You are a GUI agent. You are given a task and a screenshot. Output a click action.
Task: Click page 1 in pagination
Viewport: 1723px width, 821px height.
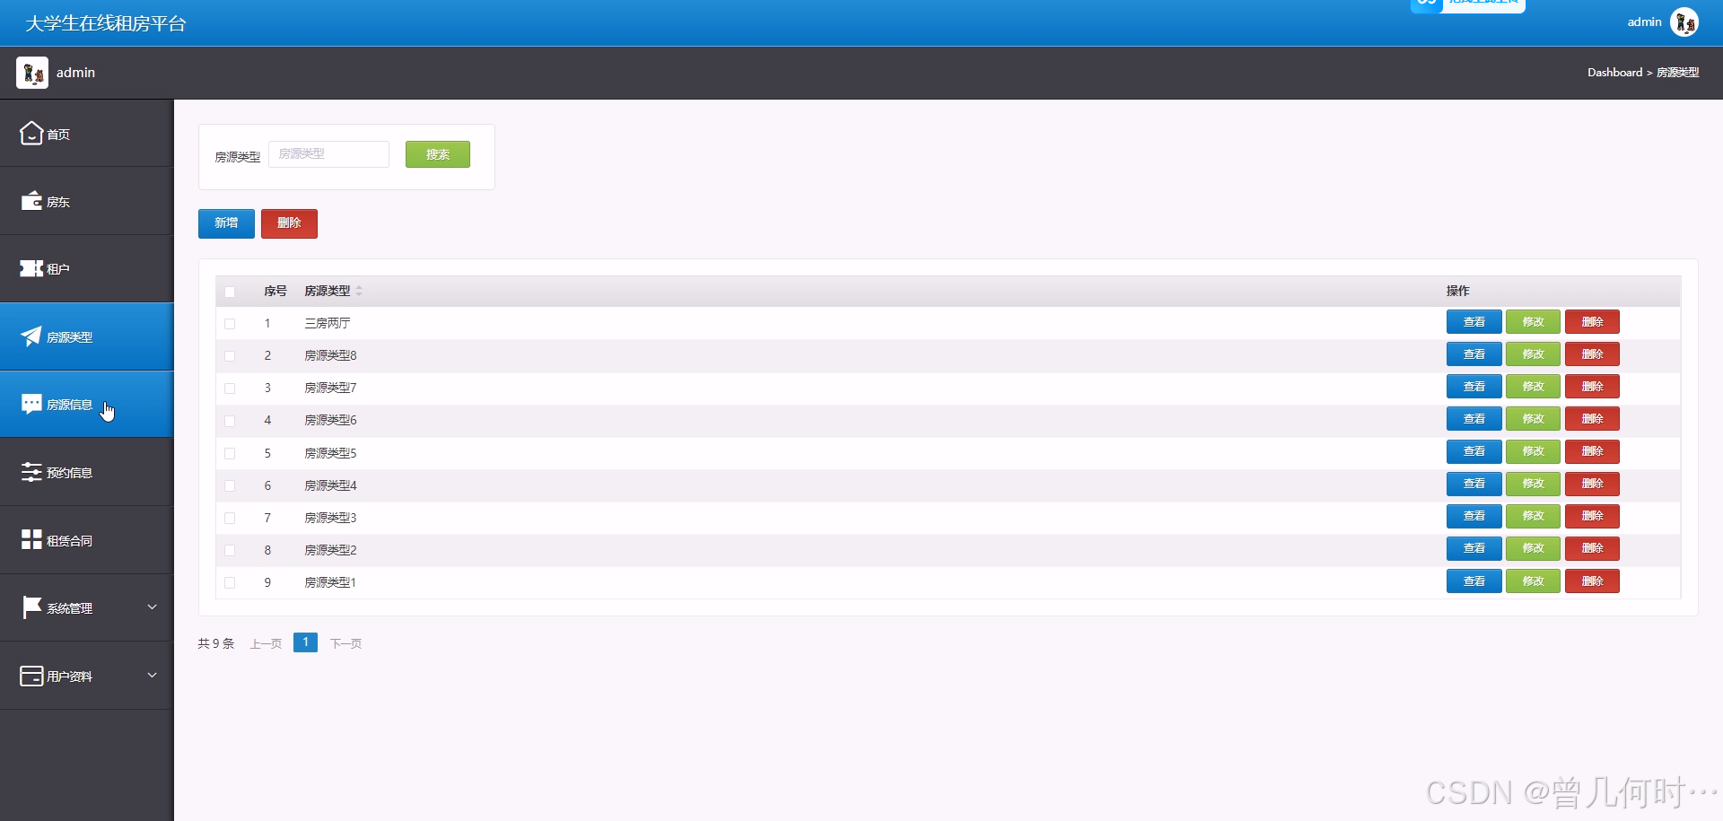coord(305,642)
